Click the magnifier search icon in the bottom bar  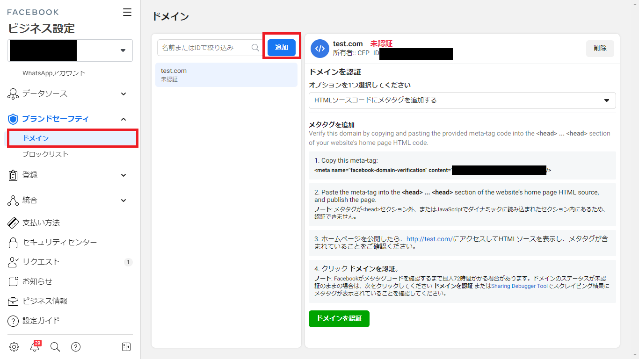point(55,347)
